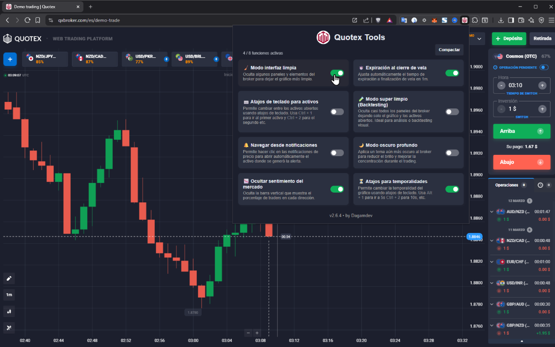This screenshot has width=555, height=347.
Task: Toggle Ocultar sentimiento del mercado switch
Action: pyautogui.click(x=337, y=189)
